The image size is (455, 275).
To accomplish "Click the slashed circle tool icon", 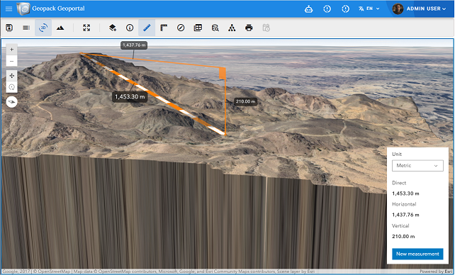I will (x=181, y=28).
